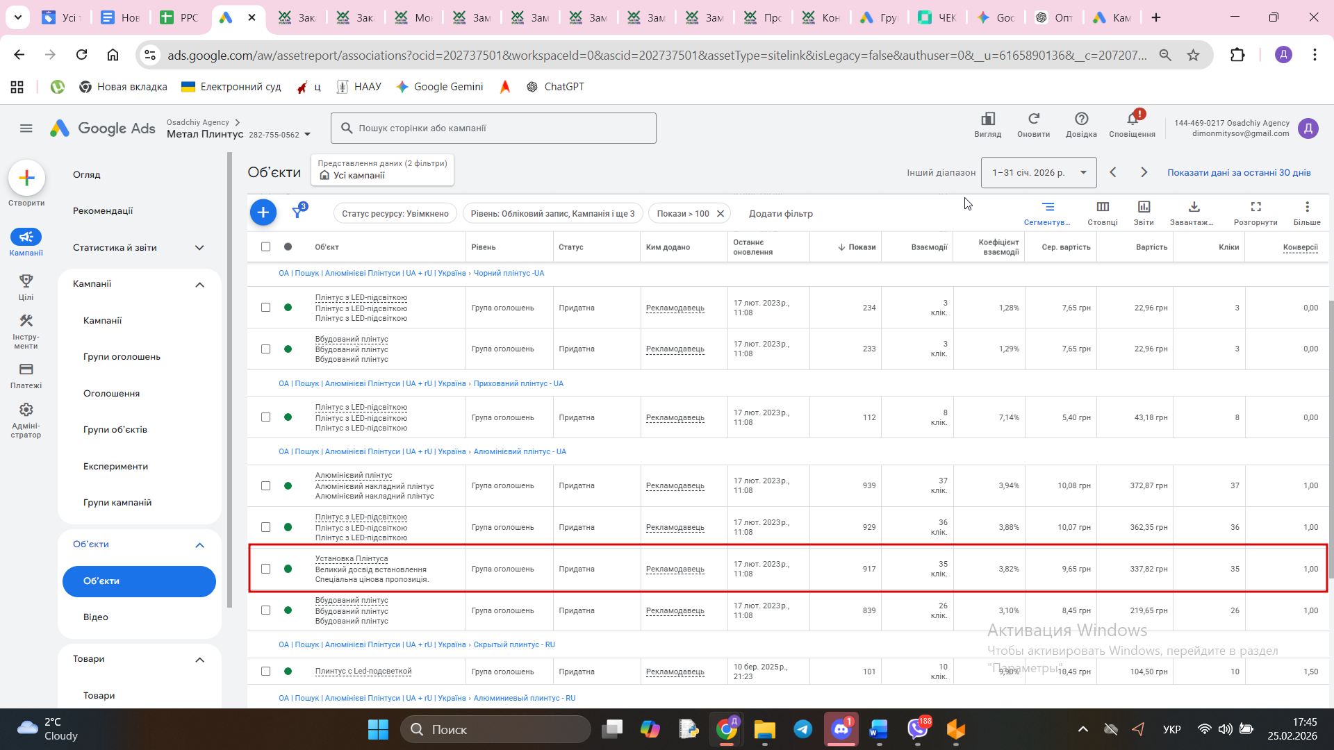The width and height of the screenshot is (1334, 750).
Task: Check the Плинтус с Led-подсветкой row checkbox
Action: pyautogui.click(x=265, y=672)
